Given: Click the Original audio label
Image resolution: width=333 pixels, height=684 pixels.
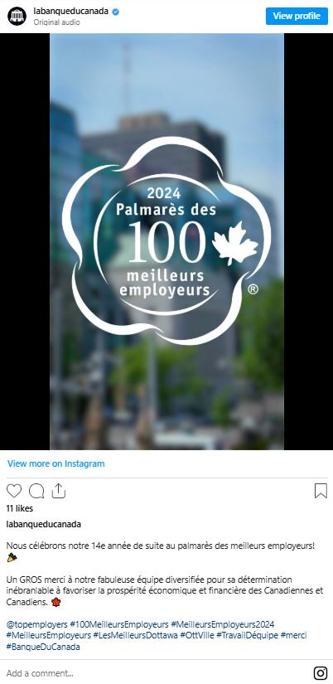Looking at the screenshot, I should [x=56, y=22].
